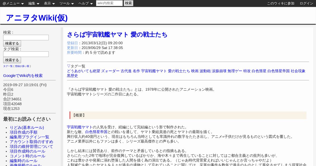Open tag 特攻
This screenshot has height=166, width=316.
tap(247, 71)
